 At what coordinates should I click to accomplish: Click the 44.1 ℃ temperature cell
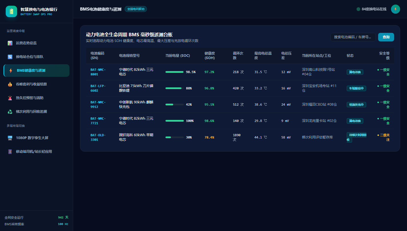point(261,137)
